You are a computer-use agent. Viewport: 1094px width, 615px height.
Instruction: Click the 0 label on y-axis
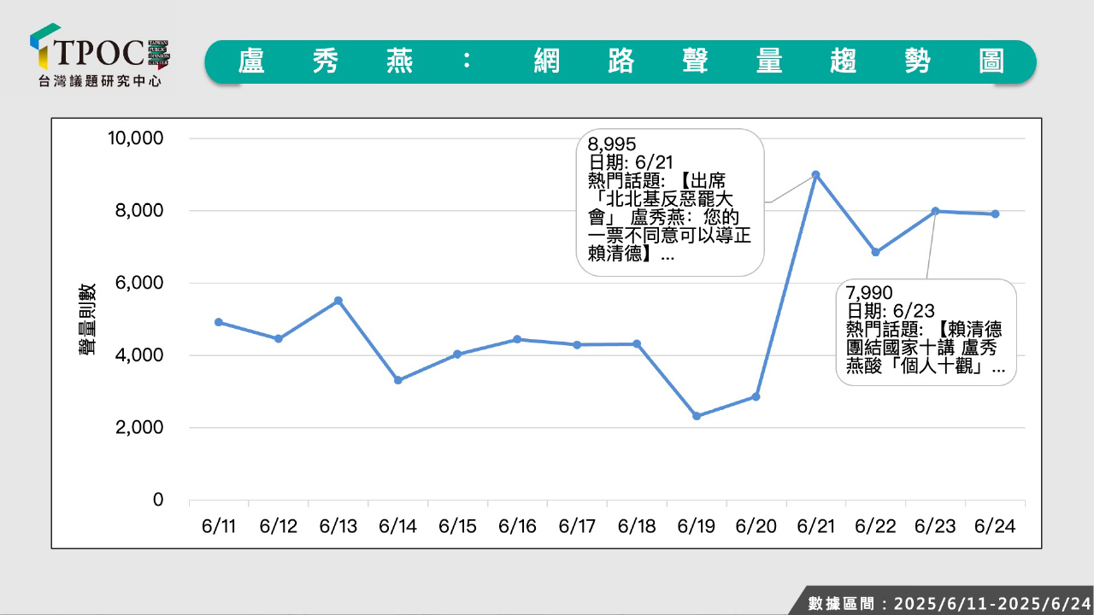pyautogui.click(x=157, y=500)
